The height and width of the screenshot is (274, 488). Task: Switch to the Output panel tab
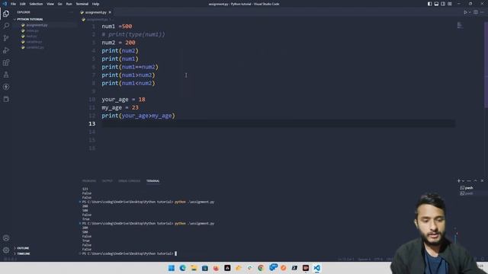point(108,181)
